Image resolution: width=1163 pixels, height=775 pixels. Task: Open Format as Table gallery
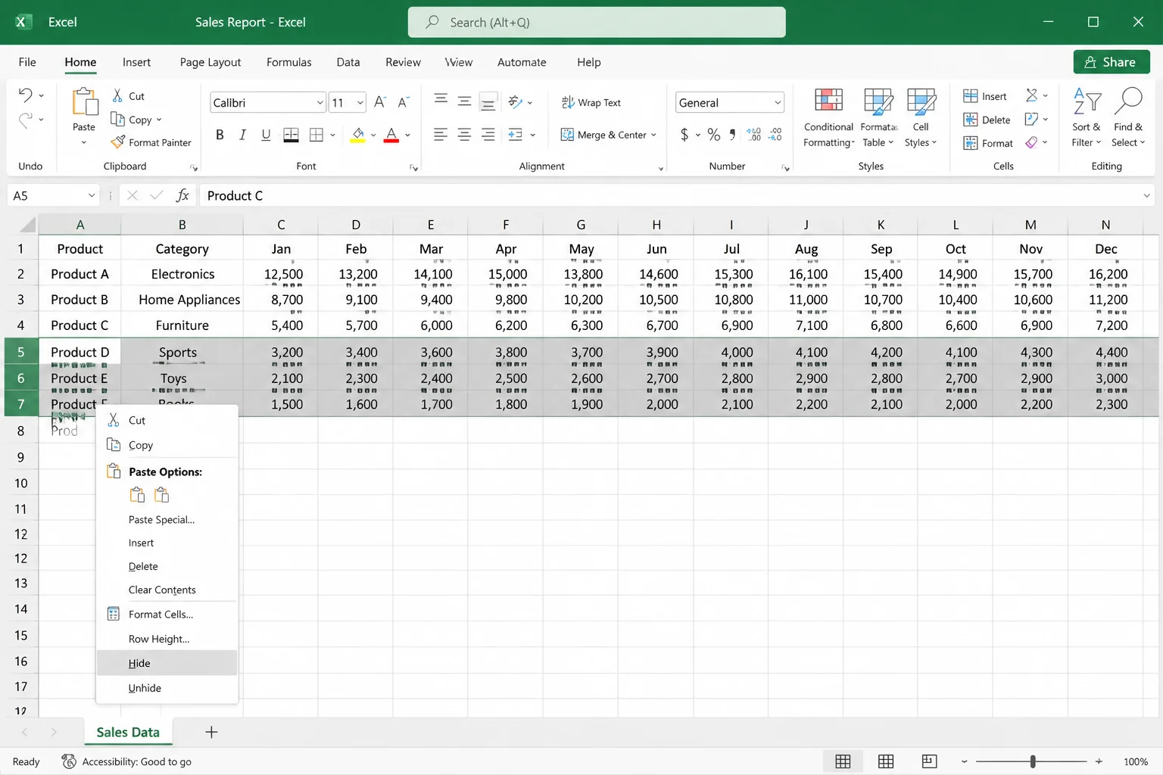[x=878, y=117]
